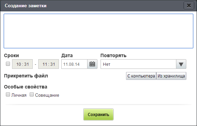Enable the Сроки time range checkbox
This screenshot has height=126, width=197.
point(8,64)
